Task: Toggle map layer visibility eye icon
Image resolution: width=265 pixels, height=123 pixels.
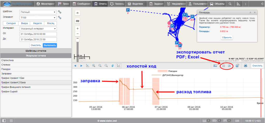Action: pos(77,13)
